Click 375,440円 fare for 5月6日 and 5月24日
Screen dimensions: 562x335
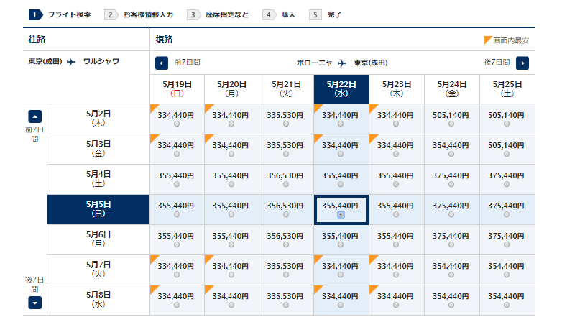tap(451, 236)
